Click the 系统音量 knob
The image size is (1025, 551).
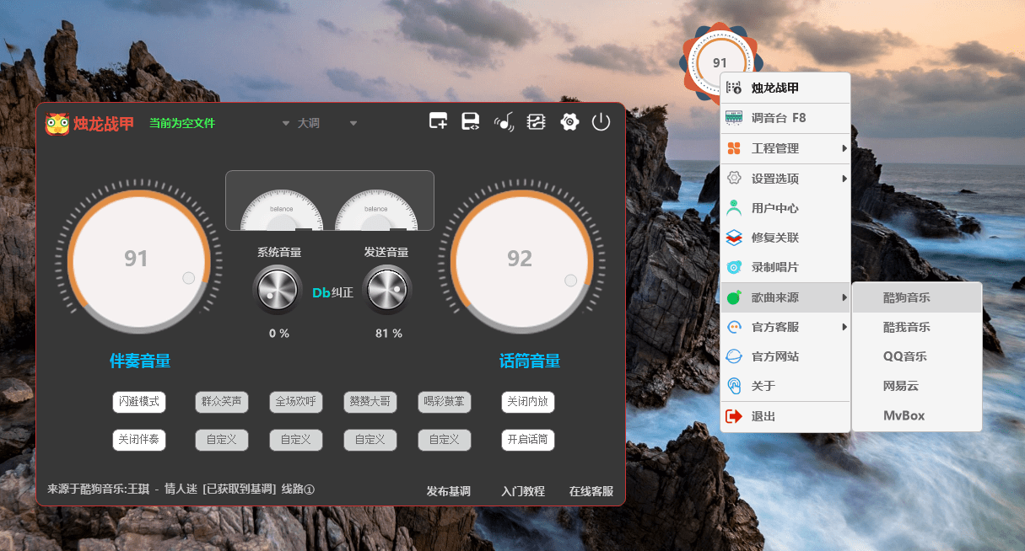click(x=278, y=291)
